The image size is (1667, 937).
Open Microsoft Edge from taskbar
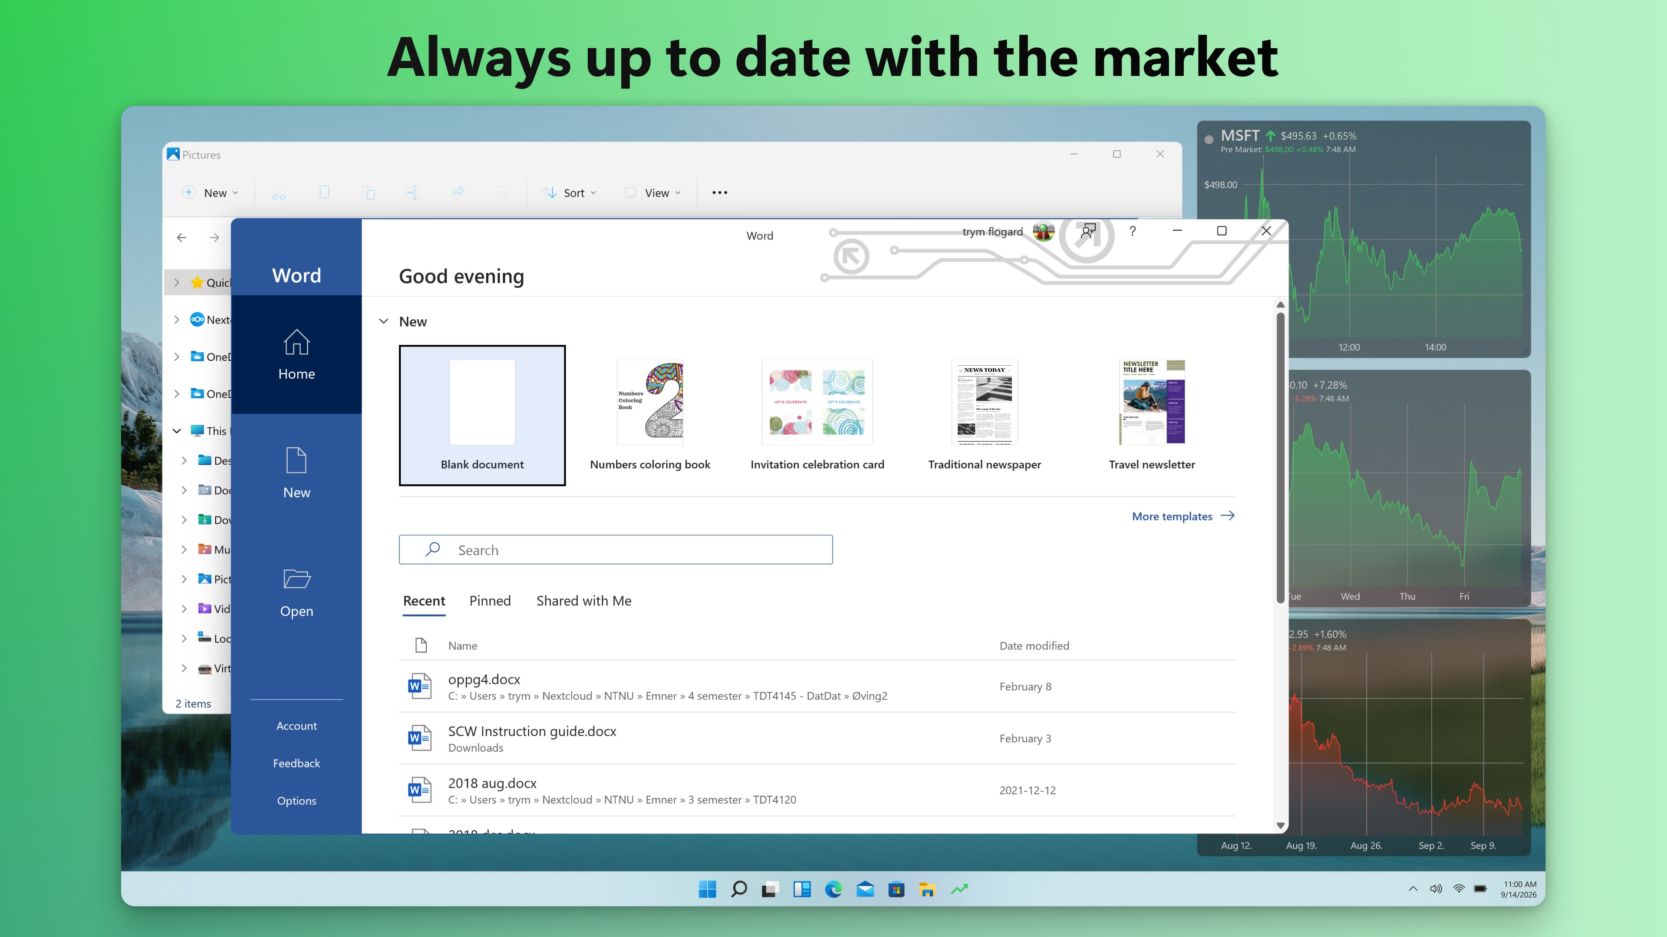coord(833,889)
